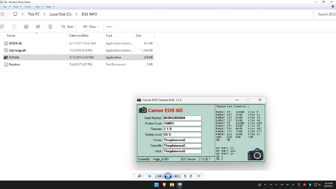
Task: Expand the Burn dropdown arrow
Action: coord(43,7)
